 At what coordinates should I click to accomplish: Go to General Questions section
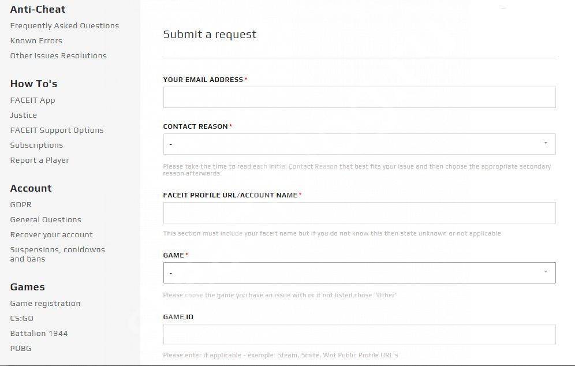click(46, 220)
